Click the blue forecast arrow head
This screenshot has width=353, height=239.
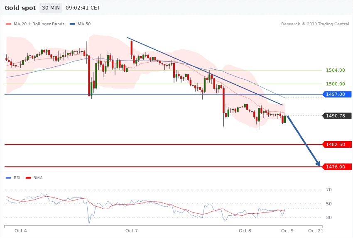318,164
